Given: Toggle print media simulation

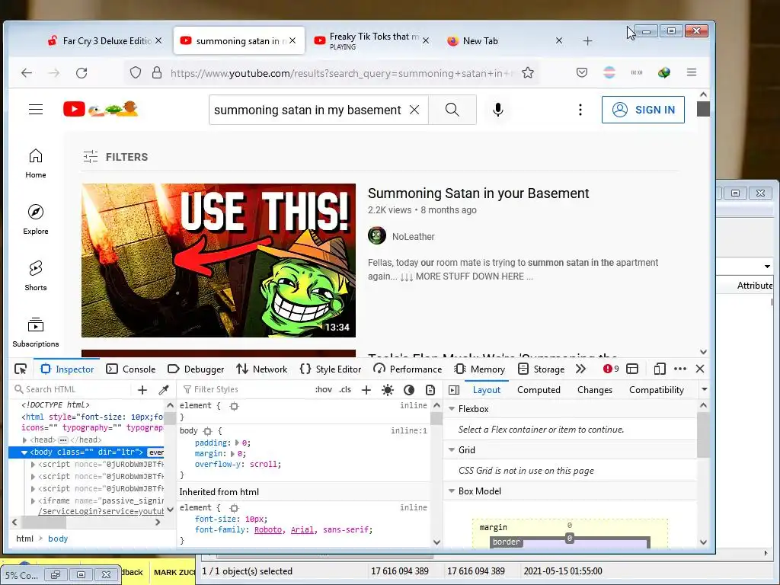Looking at the screenshot, I should pyautogui.click(x=430, y=389).
